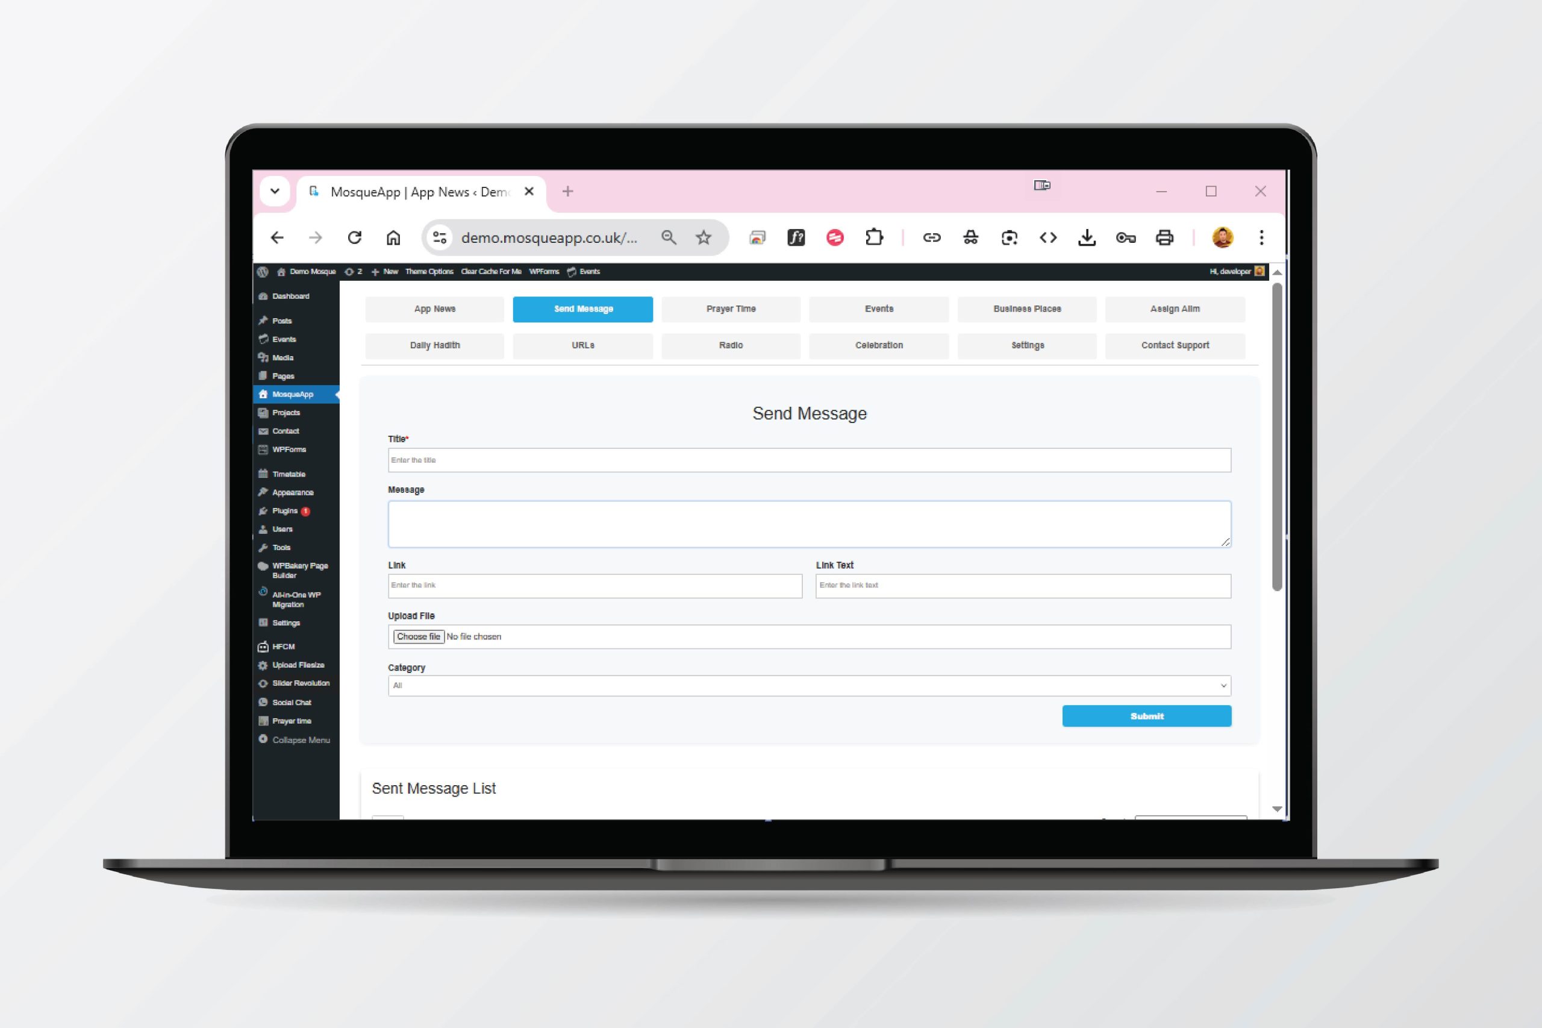Click the Choose file button
1542x1028 pixels.
pyautogui.click(x=418, y=636)
